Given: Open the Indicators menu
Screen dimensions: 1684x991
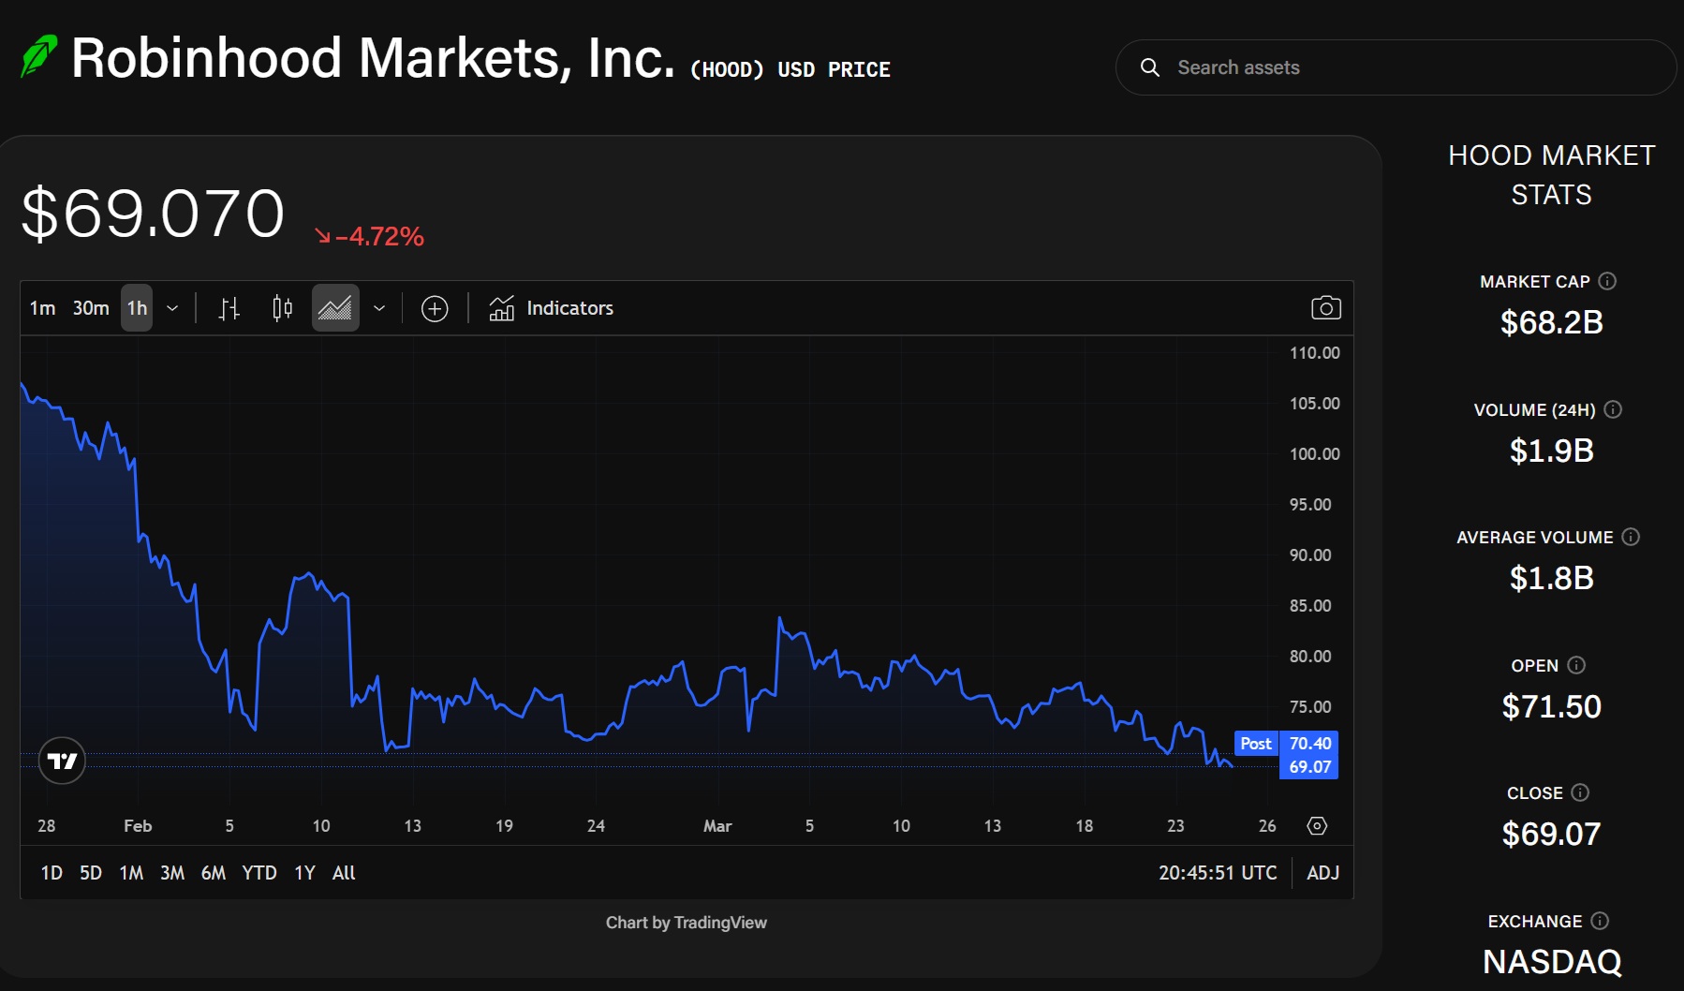Looking at the screenshot, I should [x=552, y=308].
